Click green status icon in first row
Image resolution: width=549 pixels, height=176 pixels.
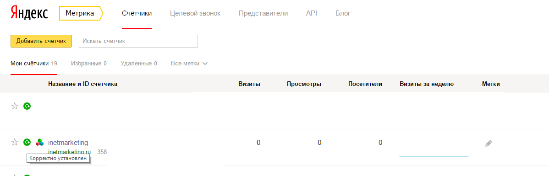27,106
